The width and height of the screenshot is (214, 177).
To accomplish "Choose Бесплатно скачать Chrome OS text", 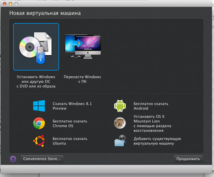I will 70,123.
